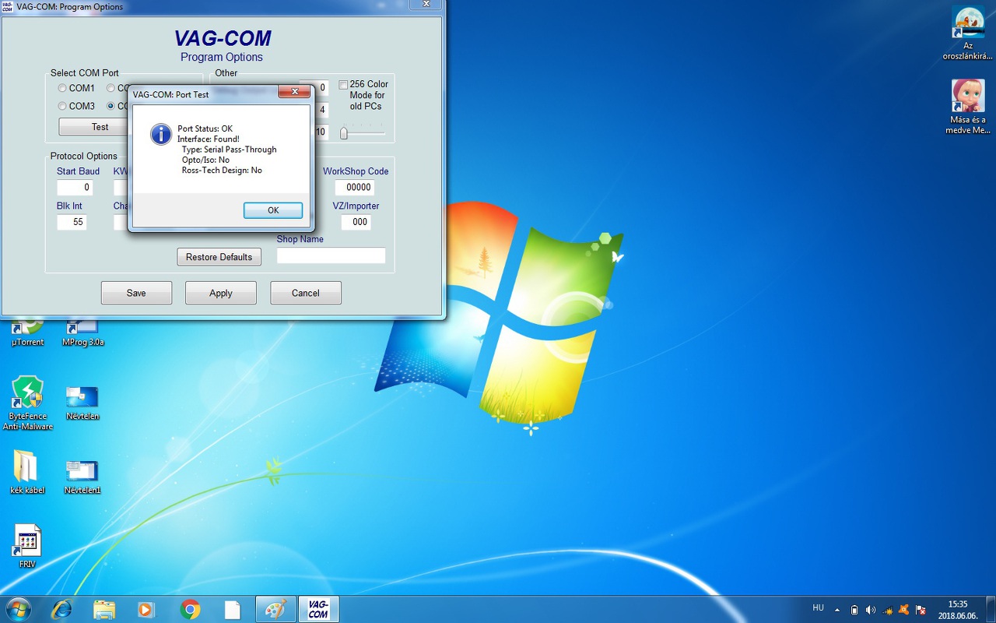Select the COM1 radio button
This screenshot has height=623, width=996.
[x=62, y=89]
